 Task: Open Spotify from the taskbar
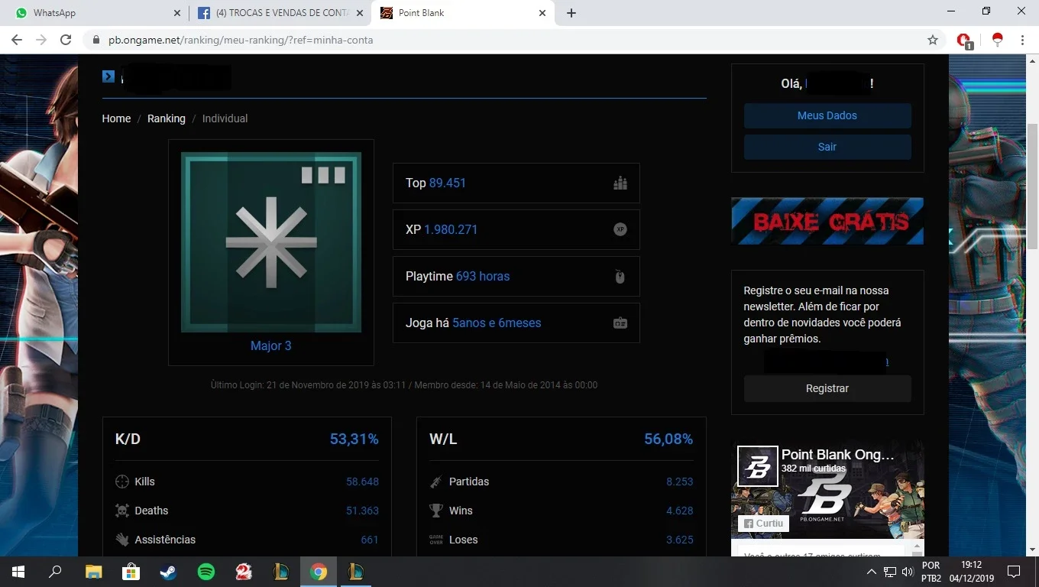point(206,572)
